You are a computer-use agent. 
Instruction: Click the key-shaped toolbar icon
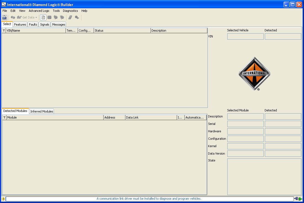tap(77, 17)
